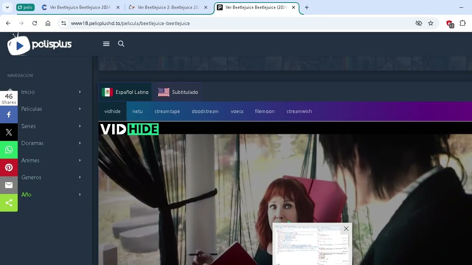Screen dimensions: 472x265
Task: Toggle tracking protection eye in address bar
Action: (419, 23)
